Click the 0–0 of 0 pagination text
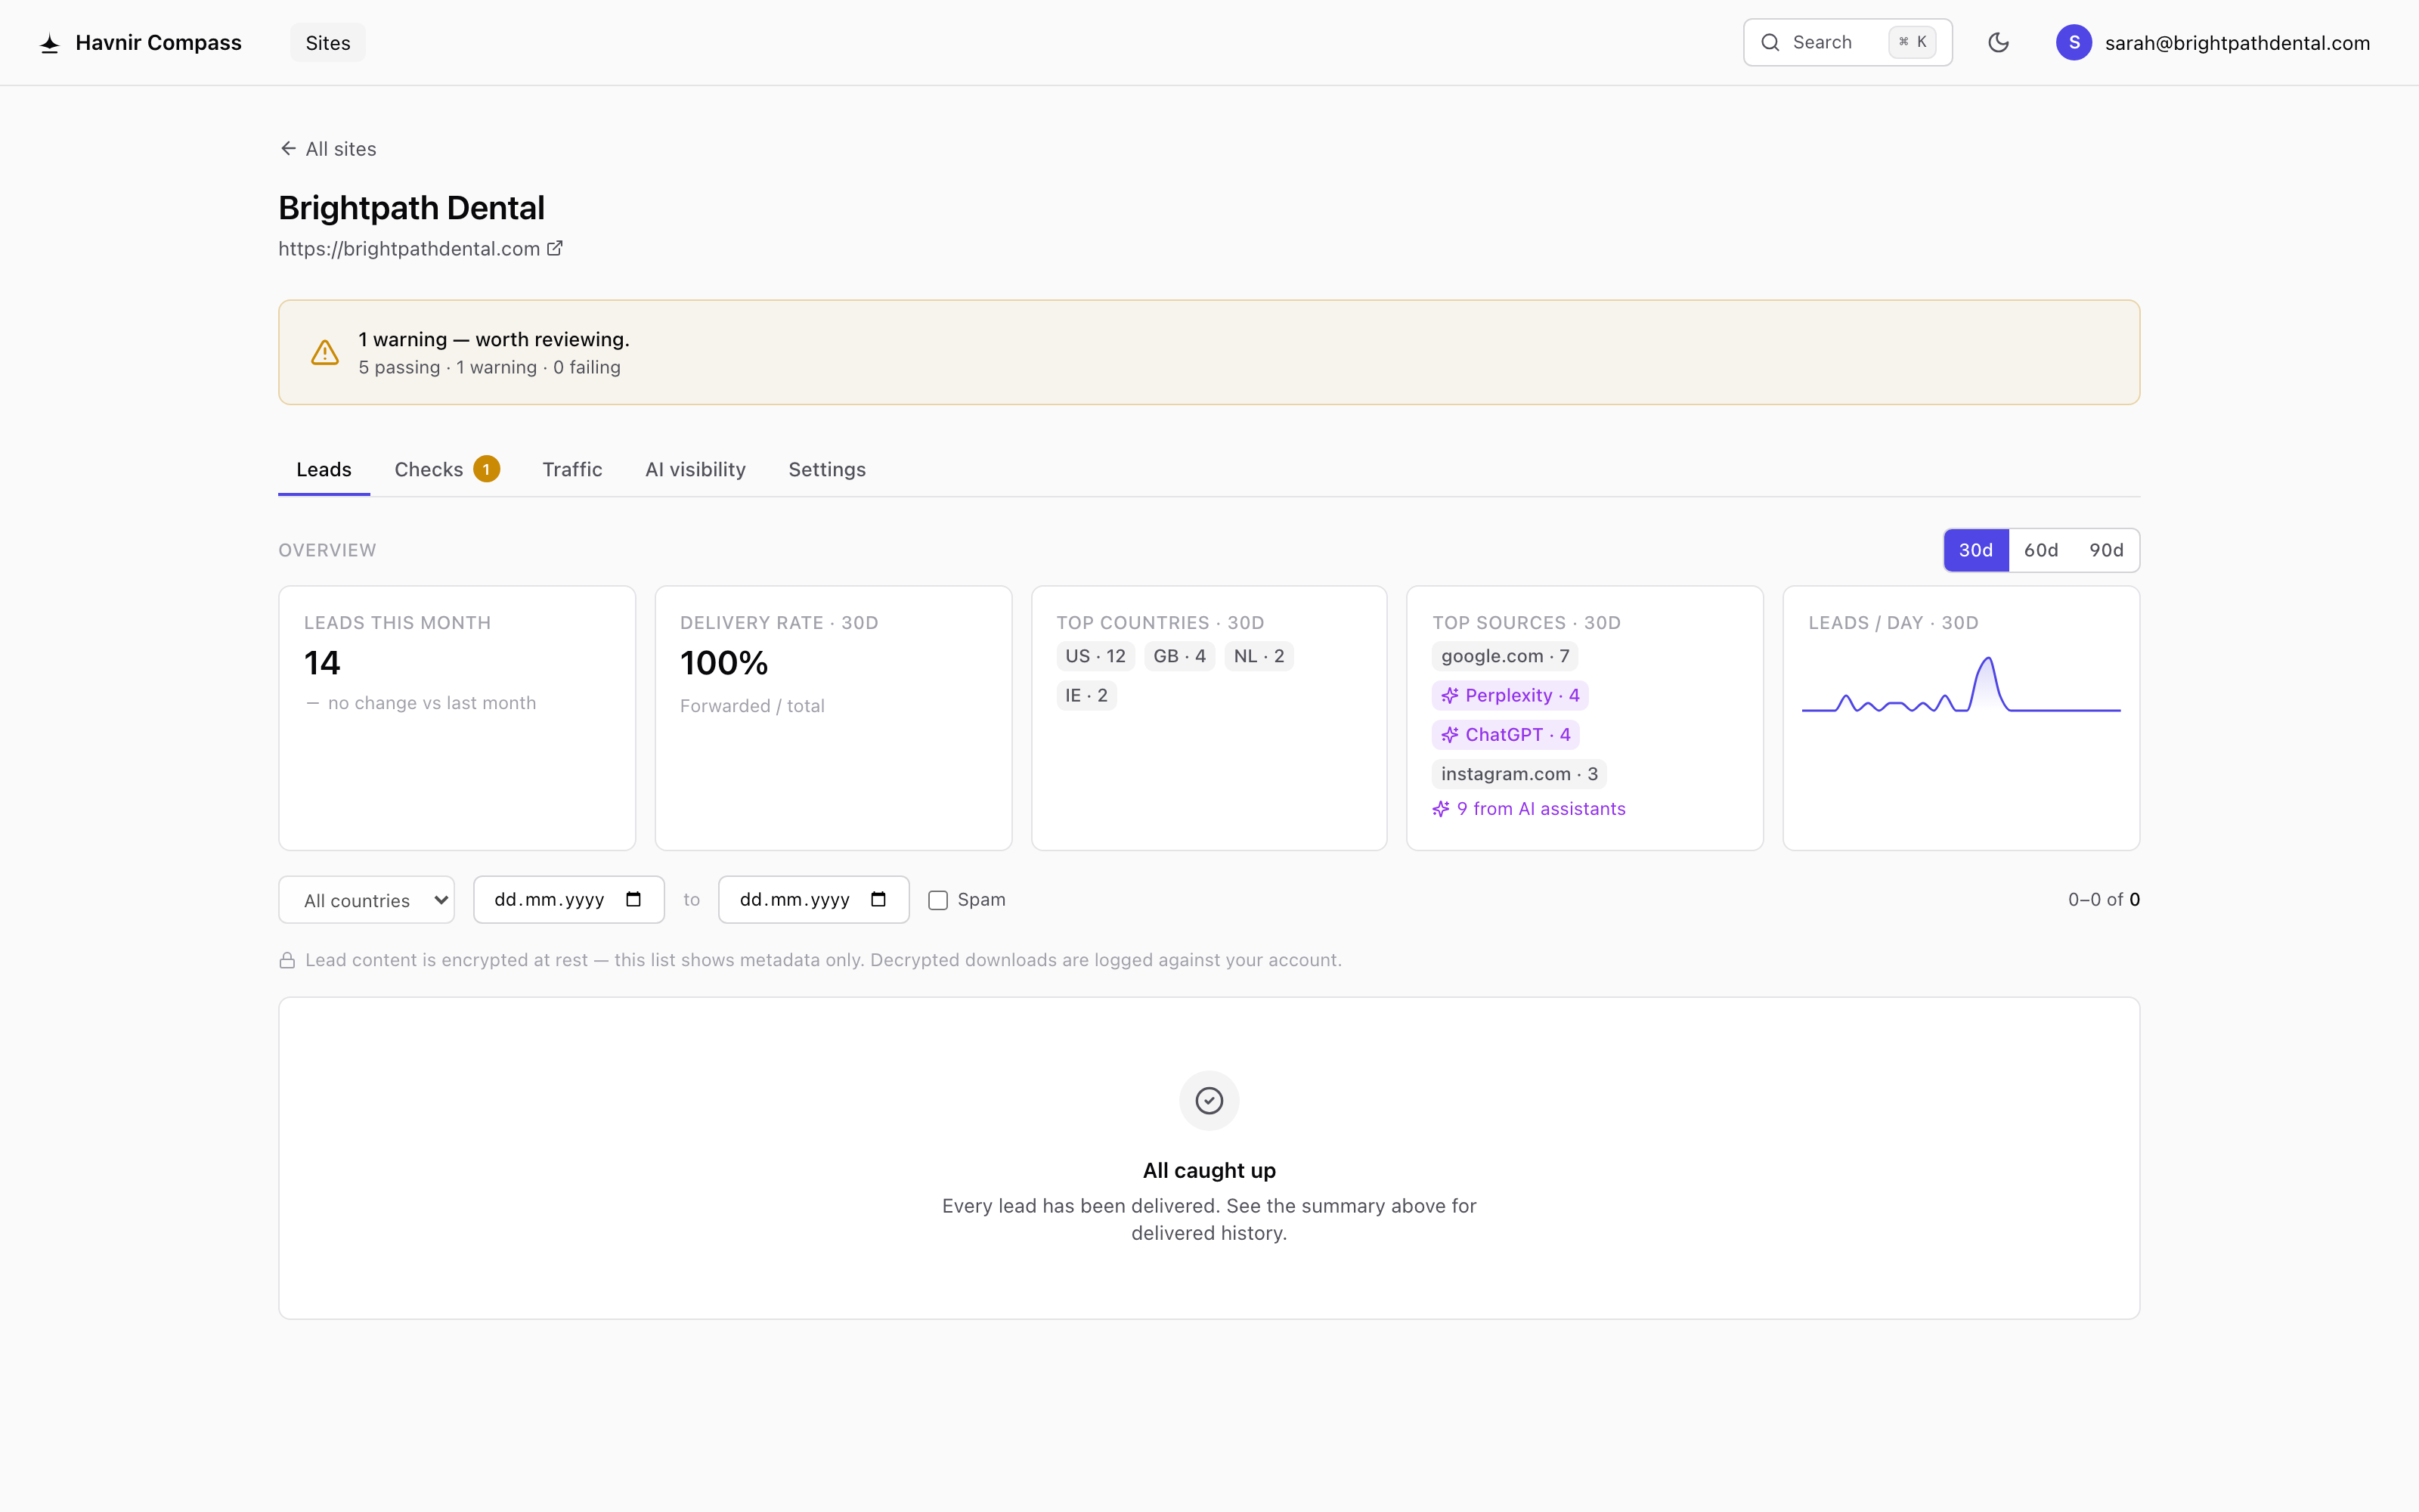 [x=2103, y=900]
